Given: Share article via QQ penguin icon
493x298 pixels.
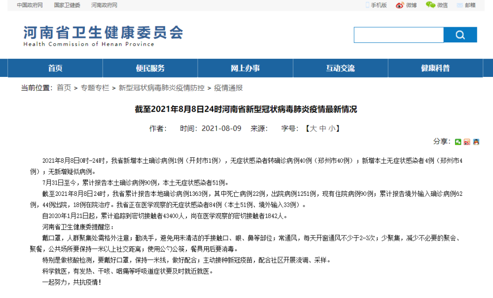Looking at the screenshot, I should (x=476, y=142).
